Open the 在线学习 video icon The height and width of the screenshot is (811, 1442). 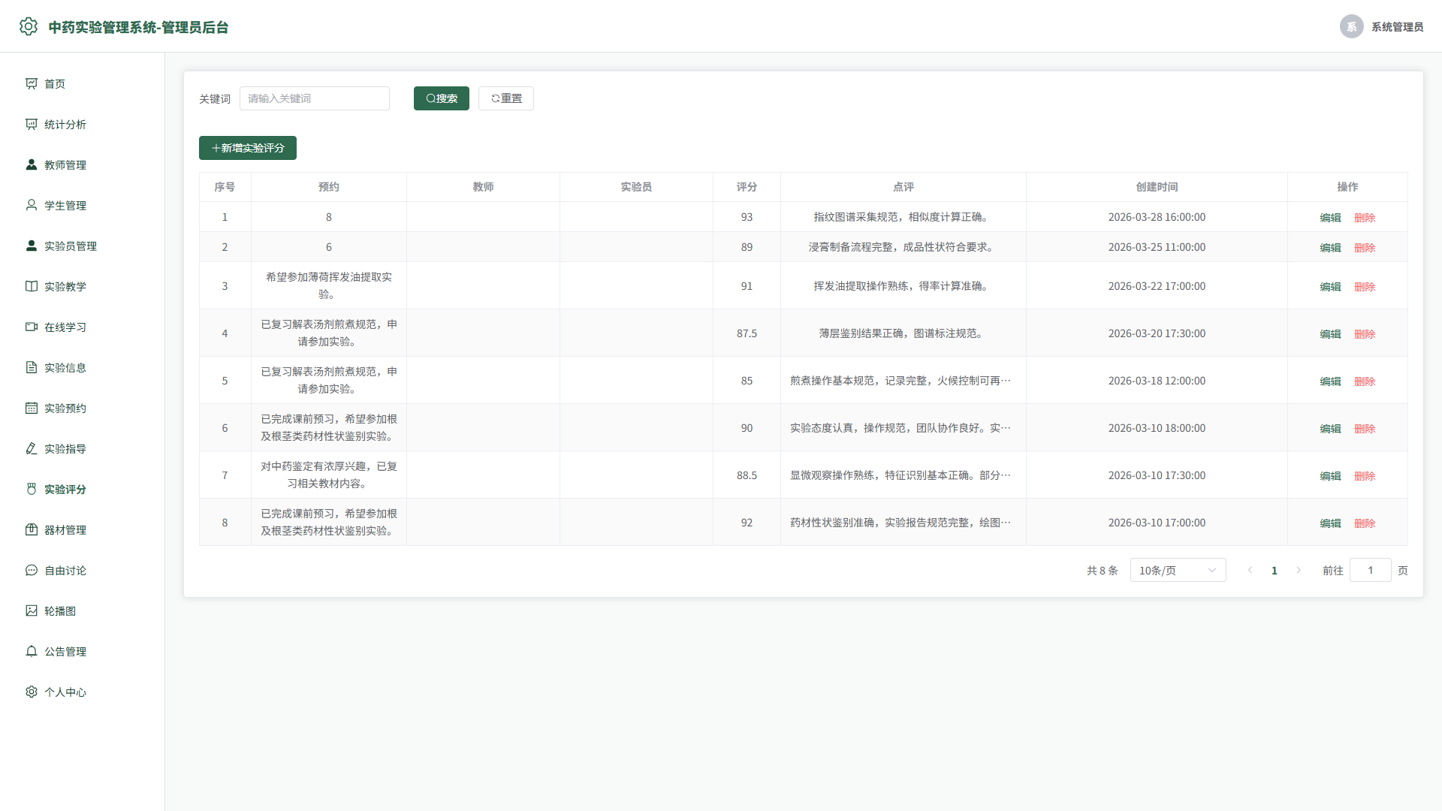pos(32,327)
